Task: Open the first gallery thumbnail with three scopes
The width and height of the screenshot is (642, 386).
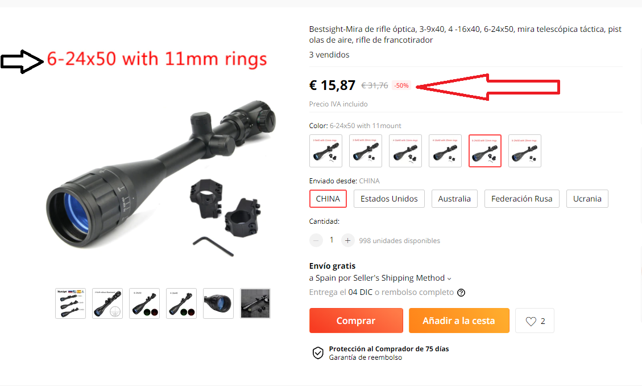Action: click(71, 303)
